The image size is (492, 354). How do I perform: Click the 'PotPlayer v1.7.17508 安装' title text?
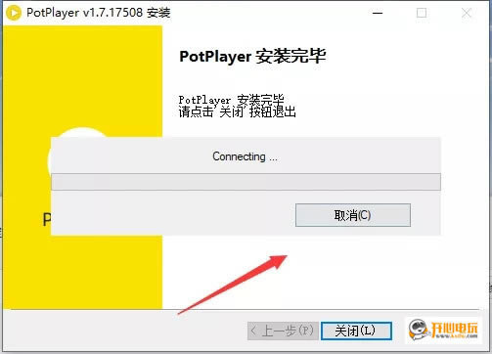[99, 13]
